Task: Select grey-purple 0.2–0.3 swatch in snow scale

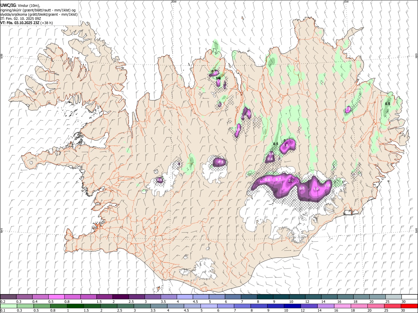Action: [8, 297]
